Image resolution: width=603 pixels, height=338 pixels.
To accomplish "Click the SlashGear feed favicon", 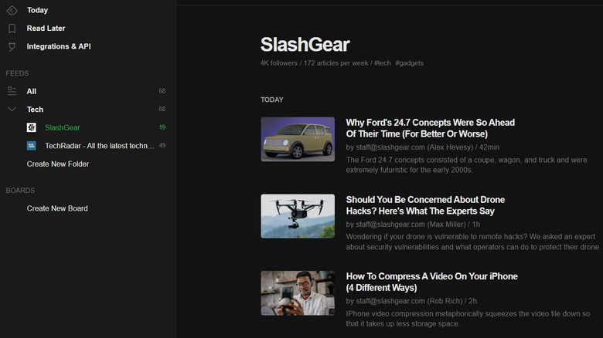I will [x=32, y=127].
